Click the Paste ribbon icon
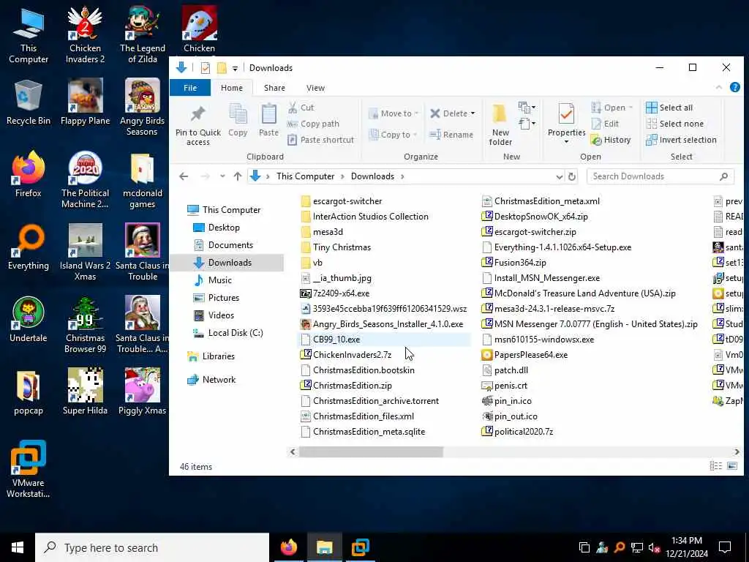The image size is (749, 562). (268, 121)
